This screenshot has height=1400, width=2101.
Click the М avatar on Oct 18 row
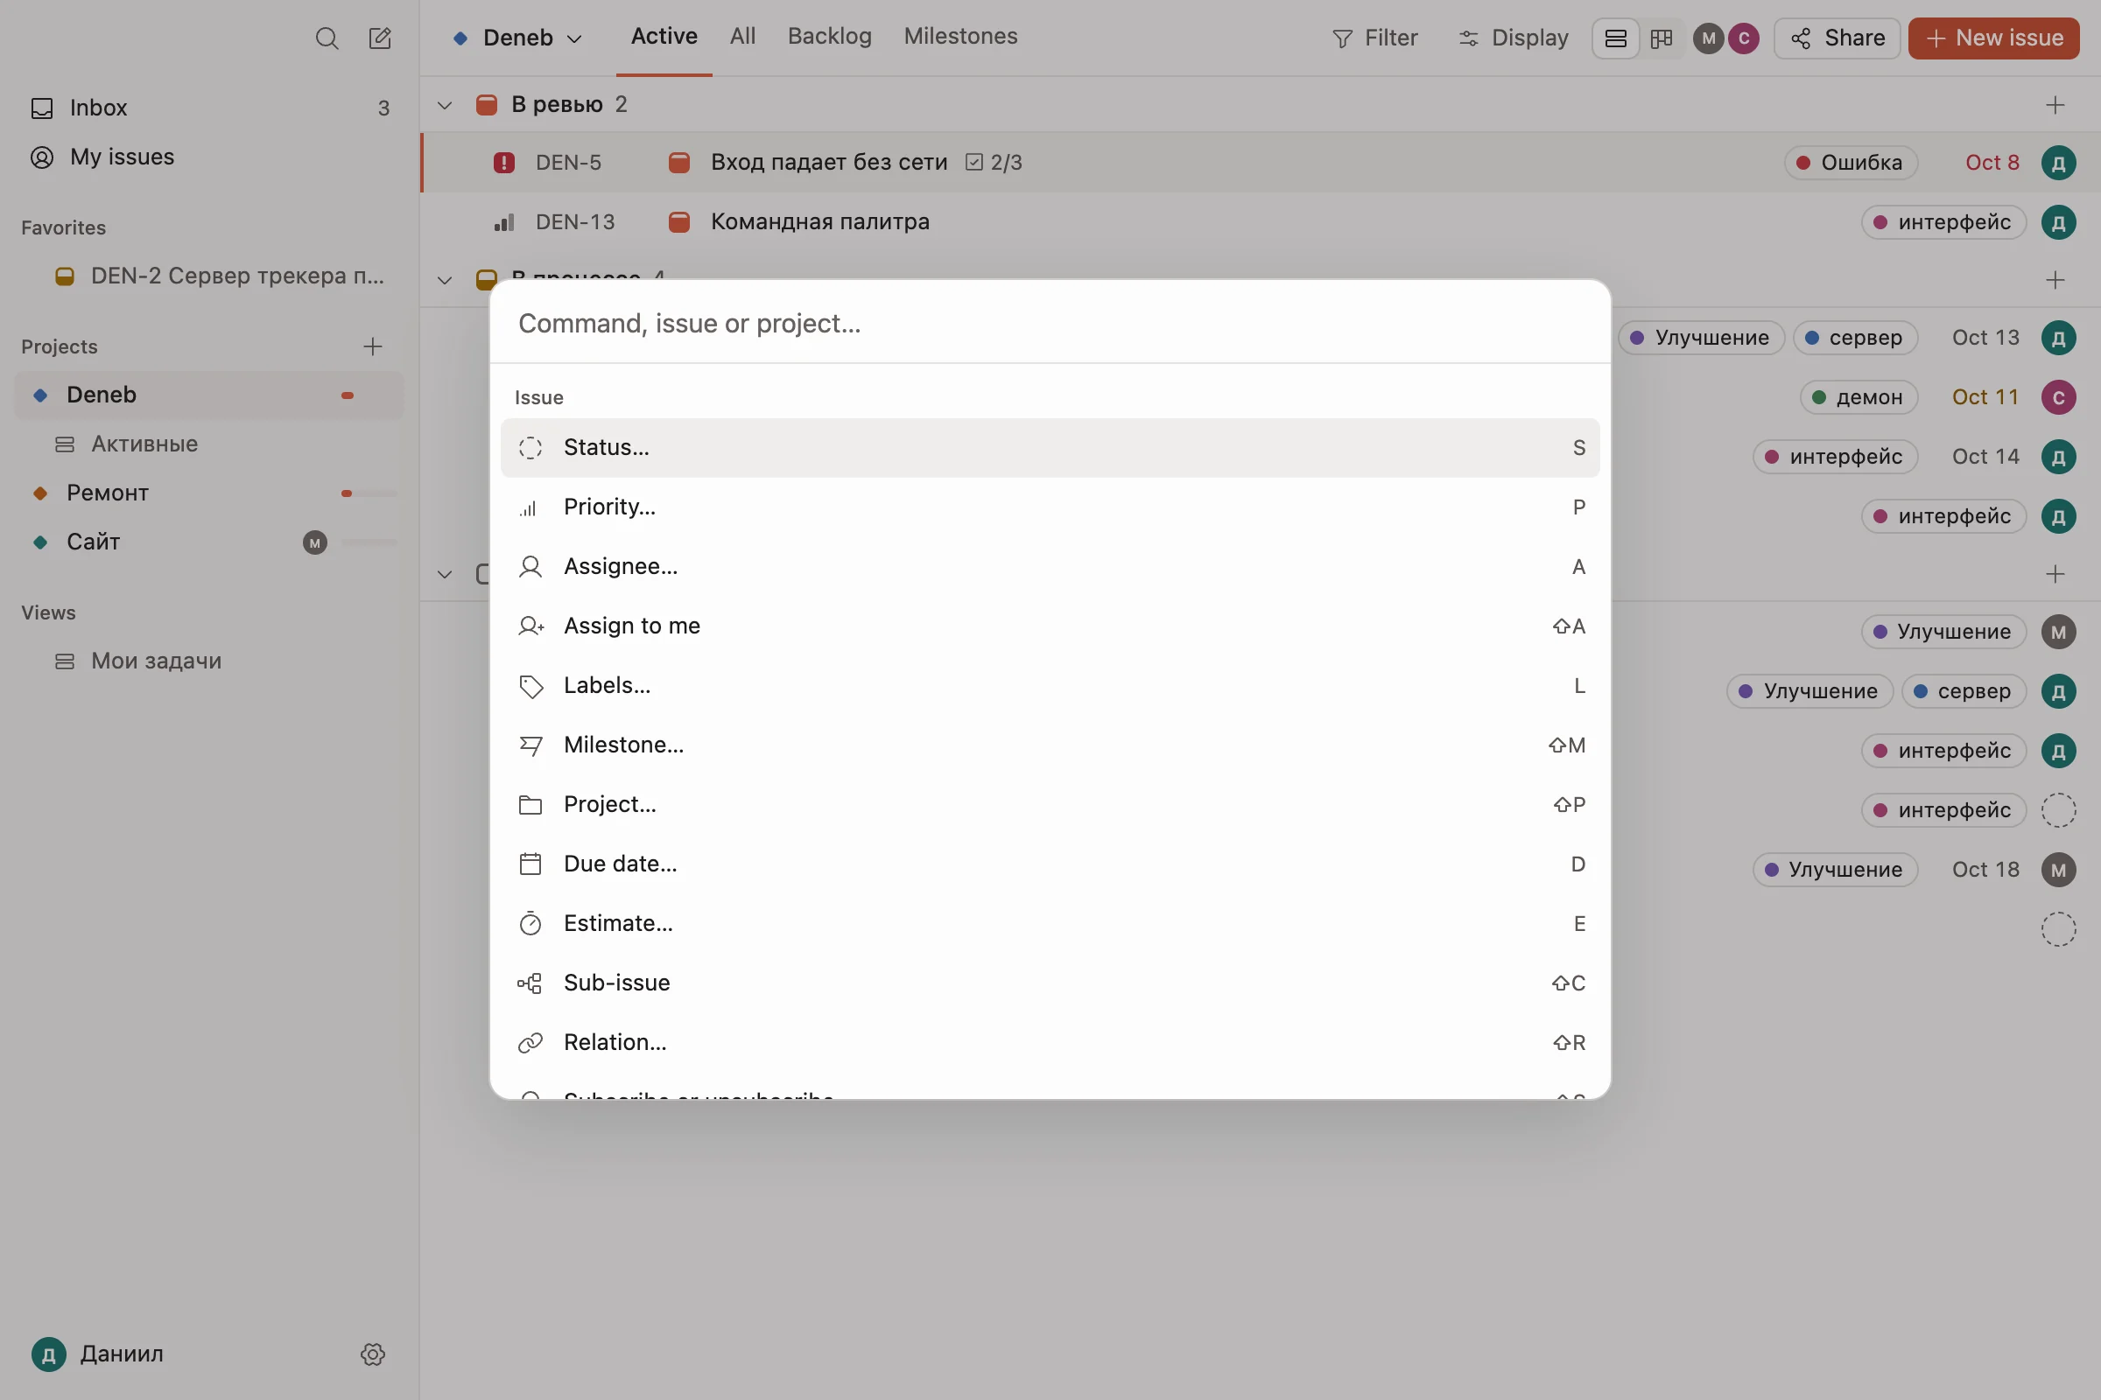[x=2058, y=870]
